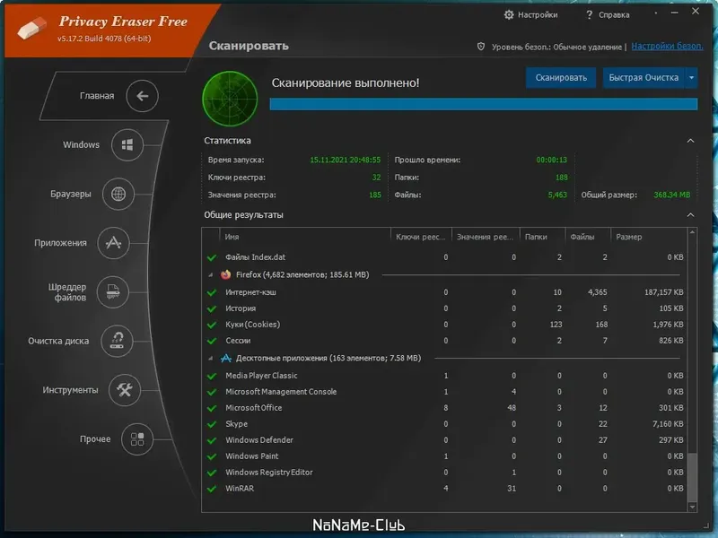Open Настройки in the top bar

click(530, 14)
